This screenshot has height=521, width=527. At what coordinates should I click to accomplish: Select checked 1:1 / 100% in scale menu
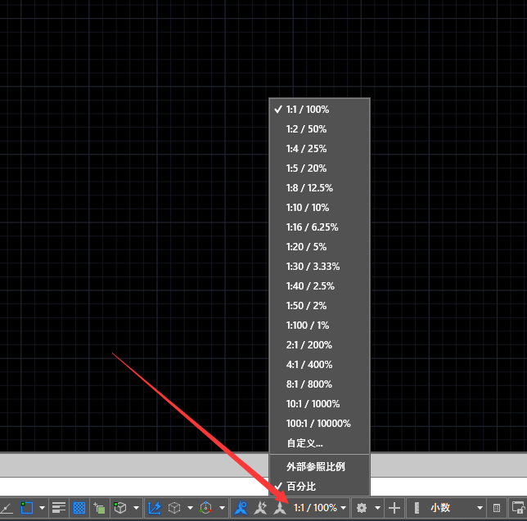click(x=319, y=110)
